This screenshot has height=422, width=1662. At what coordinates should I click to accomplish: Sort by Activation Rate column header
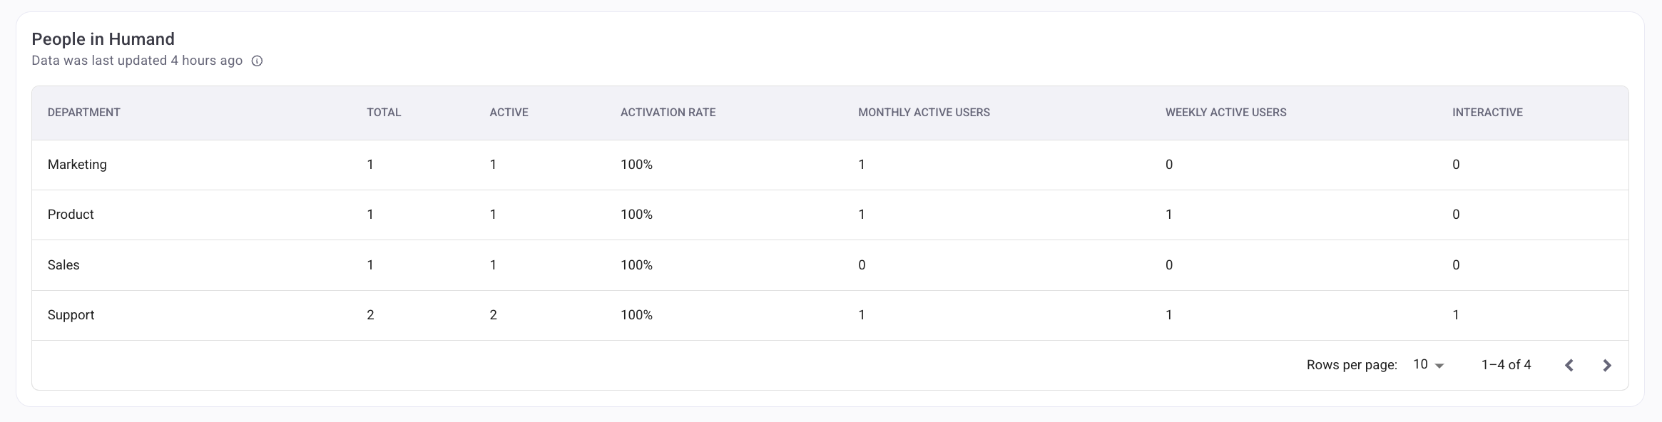point(668,113)
